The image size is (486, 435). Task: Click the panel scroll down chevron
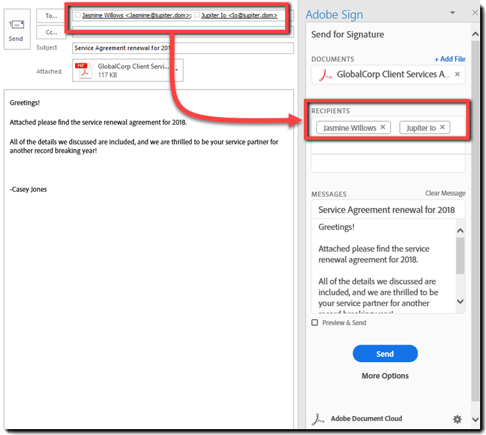(x=475, y=420)
